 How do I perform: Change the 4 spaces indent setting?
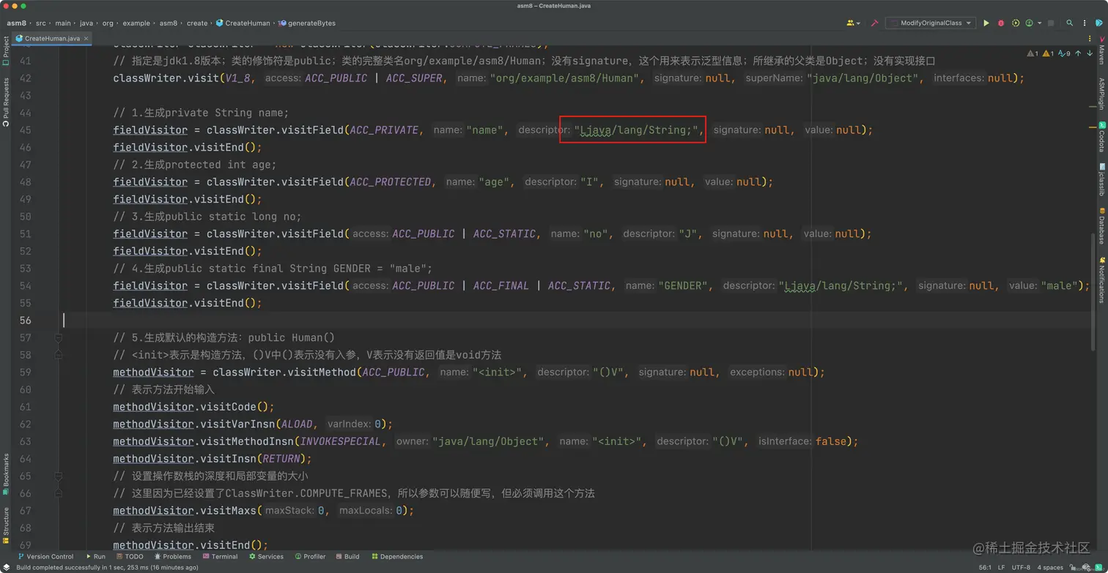coord(1049,567)
